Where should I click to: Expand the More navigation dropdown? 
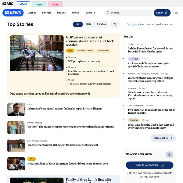(x=91, y=13)
